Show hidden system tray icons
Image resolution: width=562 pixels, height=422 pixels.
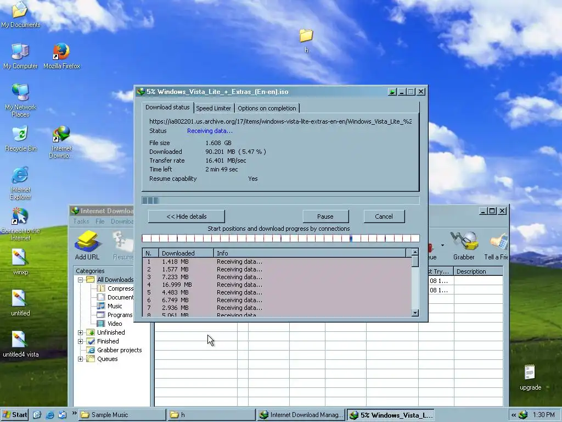[514, 415]
